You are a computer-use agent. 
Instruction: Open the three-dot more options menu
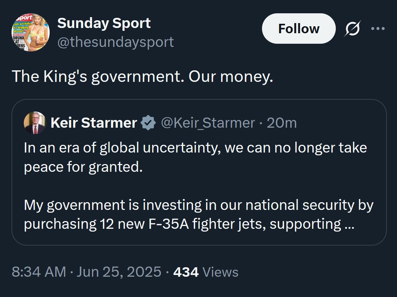click(377, 29)
